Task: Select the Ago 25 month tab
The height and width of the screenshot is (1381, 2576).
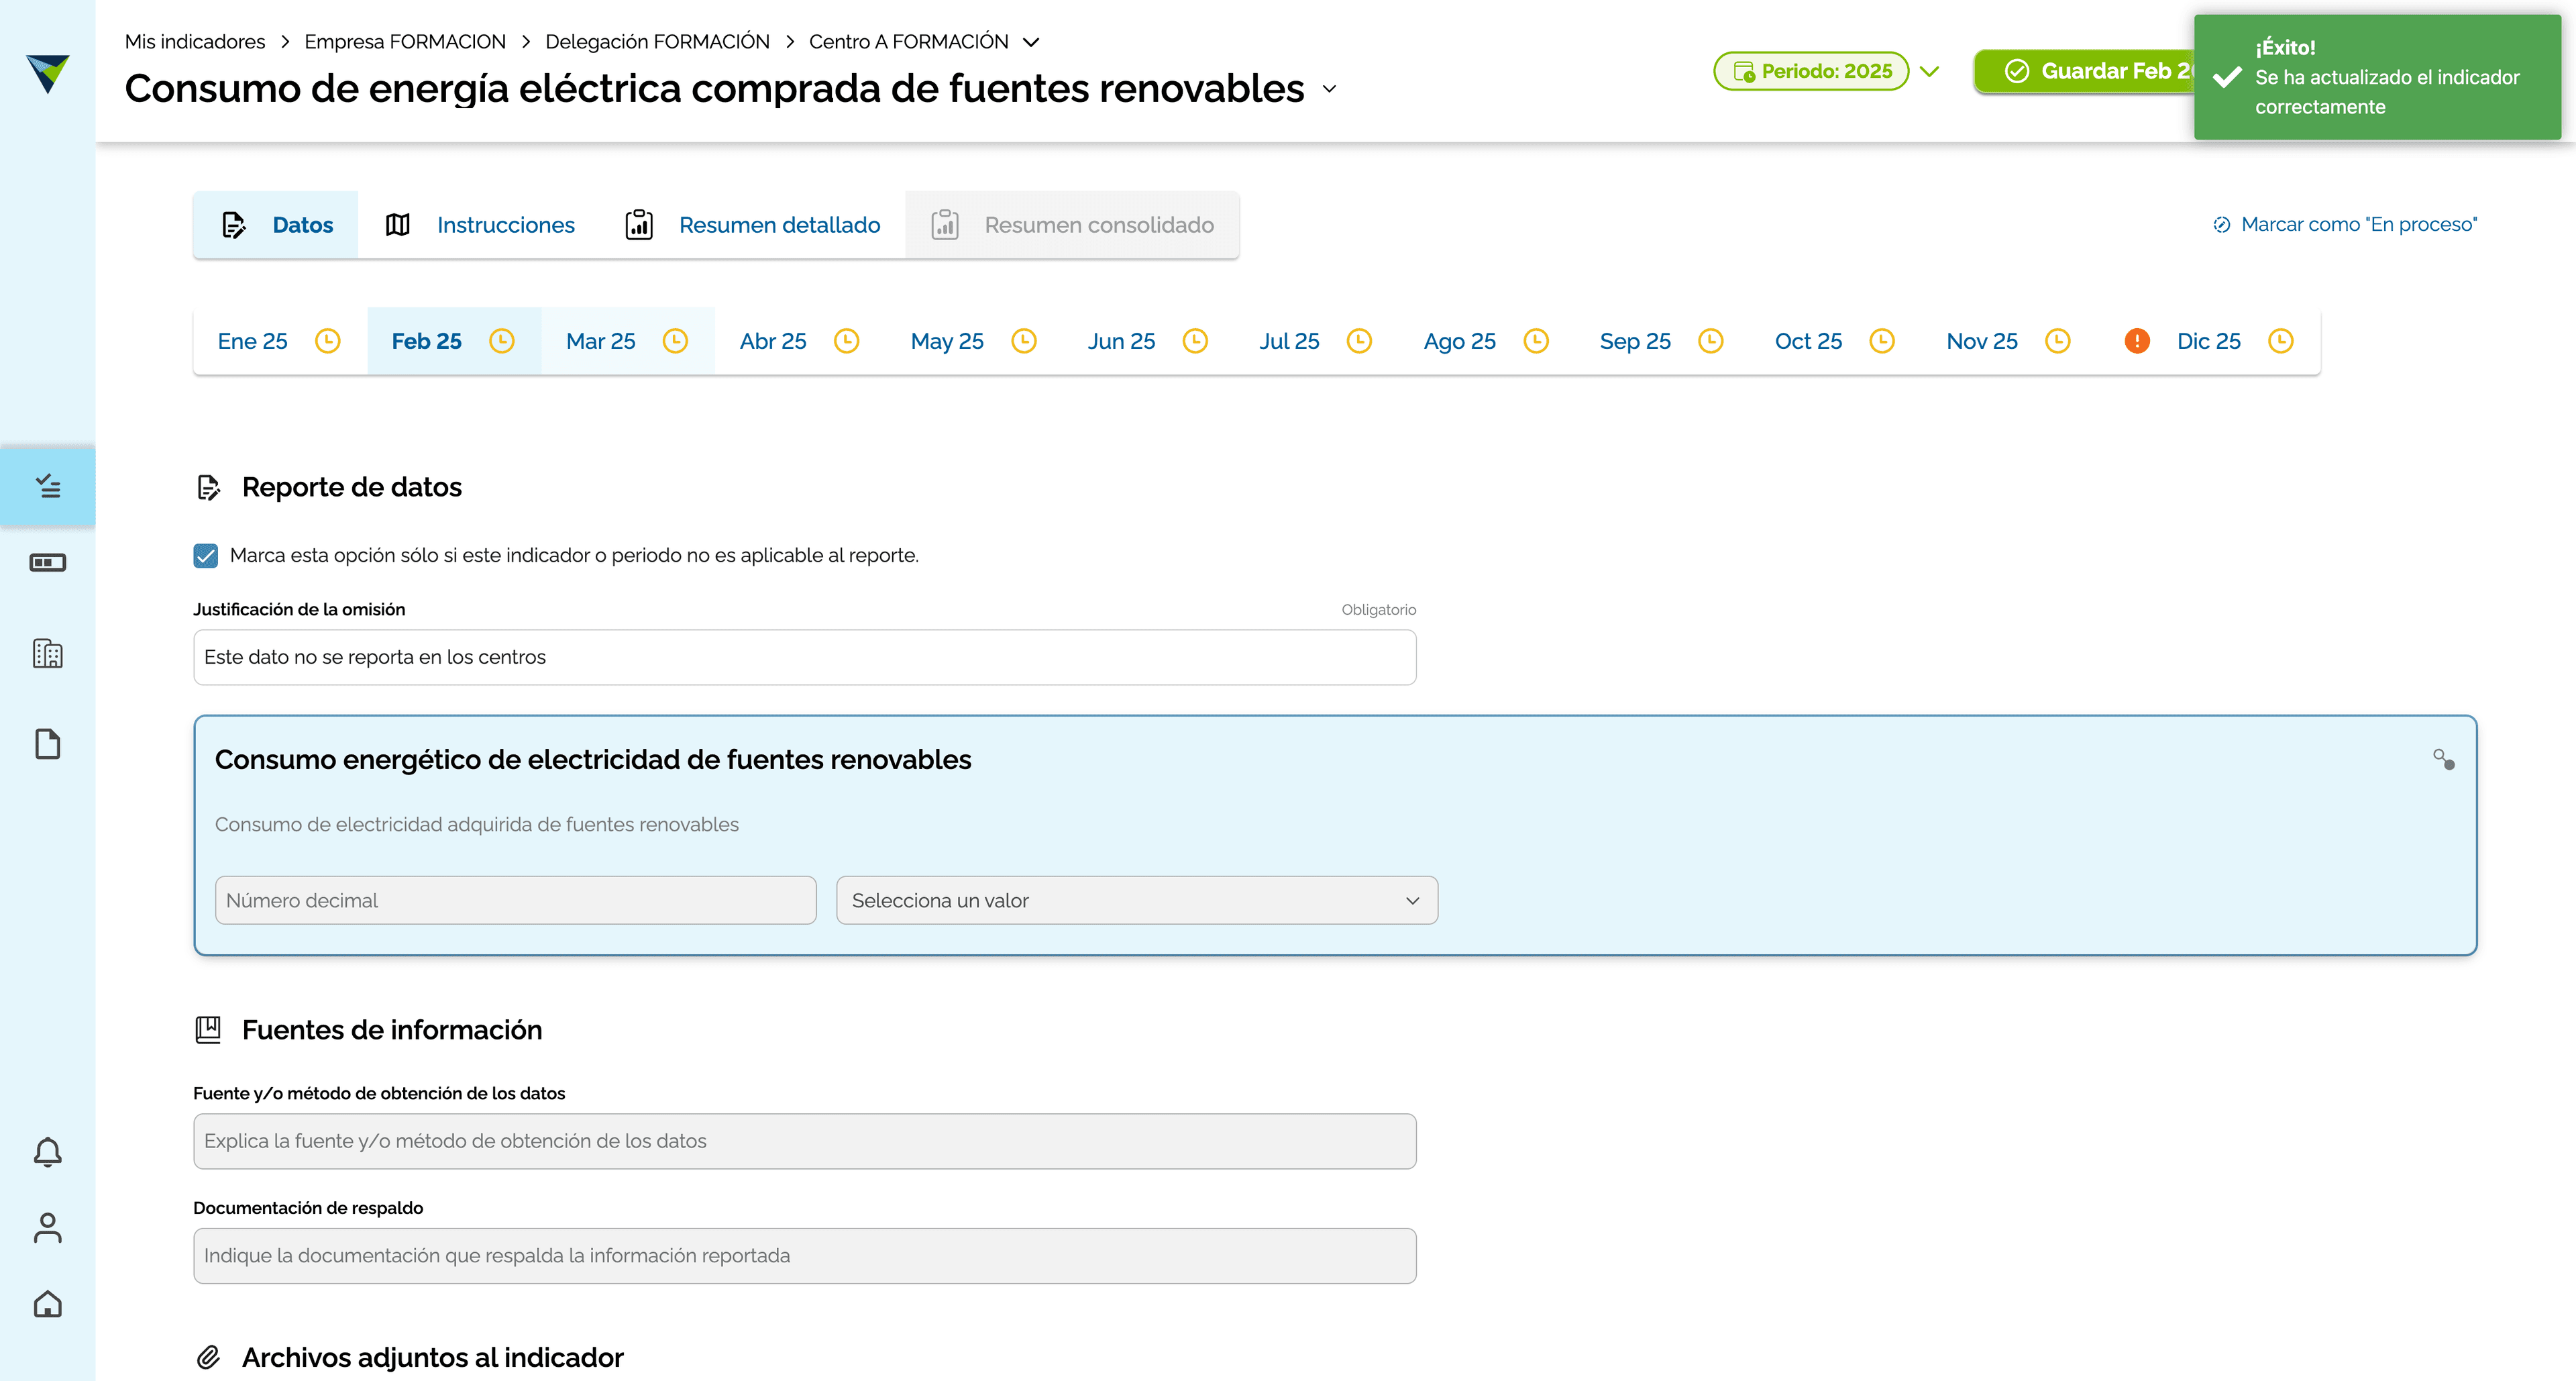Action: tap(1487, 341)
